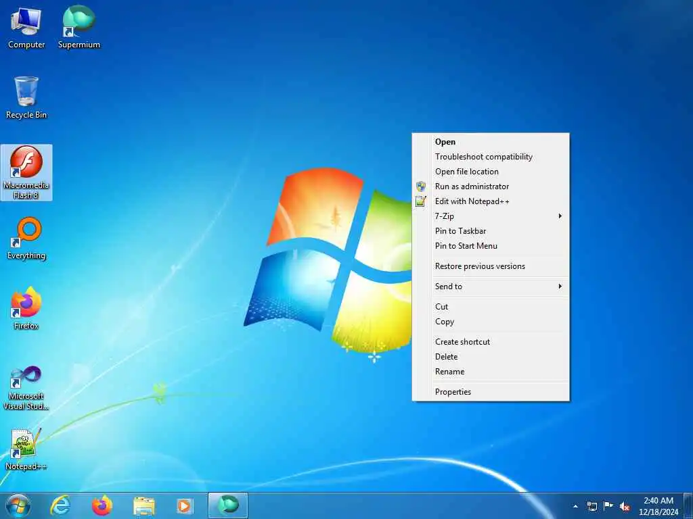Switch to Supermium in the taskbar
693x519 pixels.
click(x=228, y=505)
